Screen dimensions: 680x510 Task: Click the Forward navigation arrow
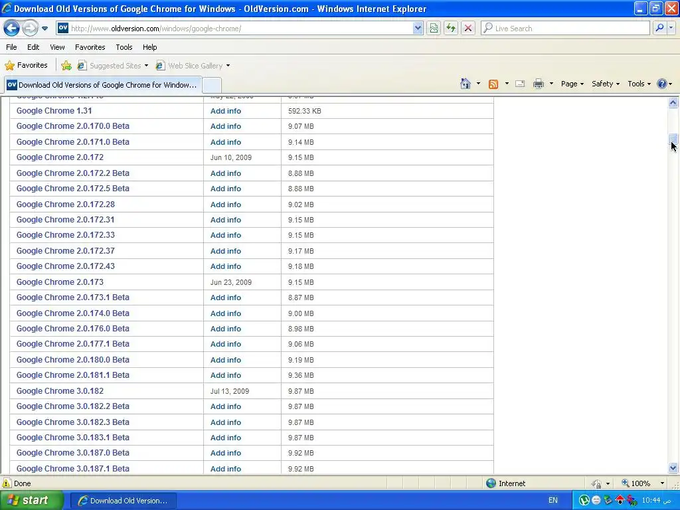[30, 28]
